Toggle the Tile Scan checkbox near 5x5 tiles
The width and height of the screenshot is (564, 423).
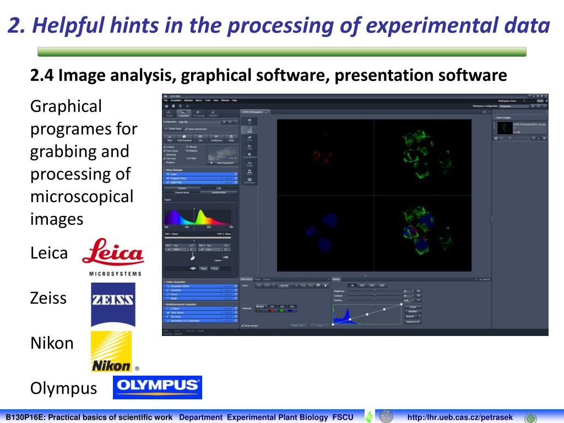pyautogui.click(x=165, y=159)
